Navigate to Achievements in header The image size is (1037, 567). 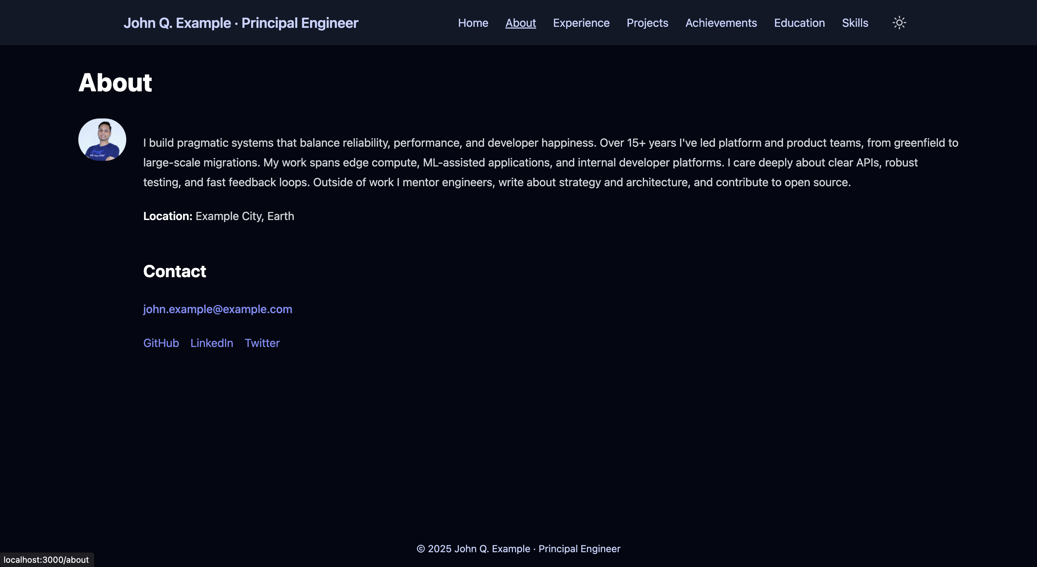pyautogui.click(x=721, y=23)
